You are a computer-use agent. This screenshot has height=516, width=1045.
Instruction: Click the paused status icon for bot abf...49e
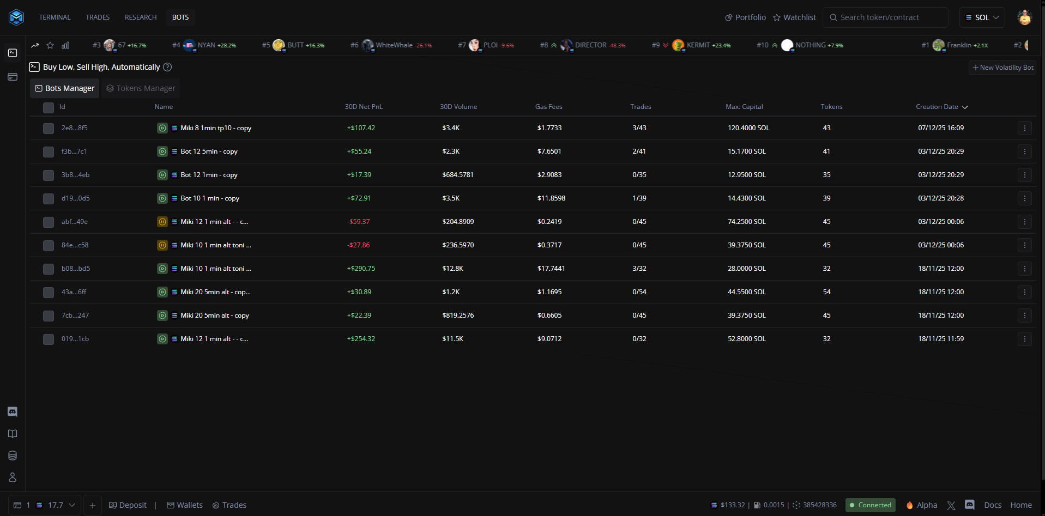162,222
